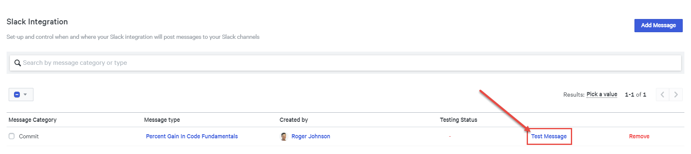The width and height of the screenshot is (691, 154).
Task: Click the Created by column header
Action: click(293, 120)
